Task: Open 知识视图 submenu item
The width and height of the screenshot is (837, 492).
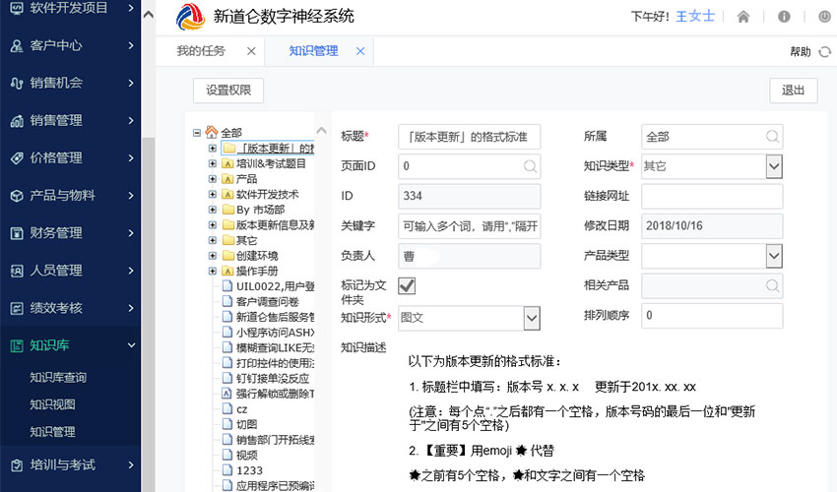Action: 52,404
